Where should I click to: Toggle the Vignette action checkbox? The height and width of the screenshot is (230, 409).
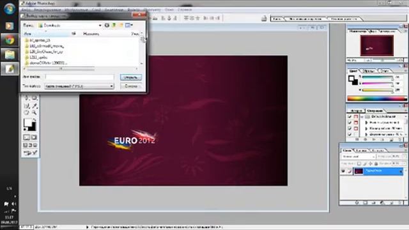pyautogui.click(x=350, y=123)
